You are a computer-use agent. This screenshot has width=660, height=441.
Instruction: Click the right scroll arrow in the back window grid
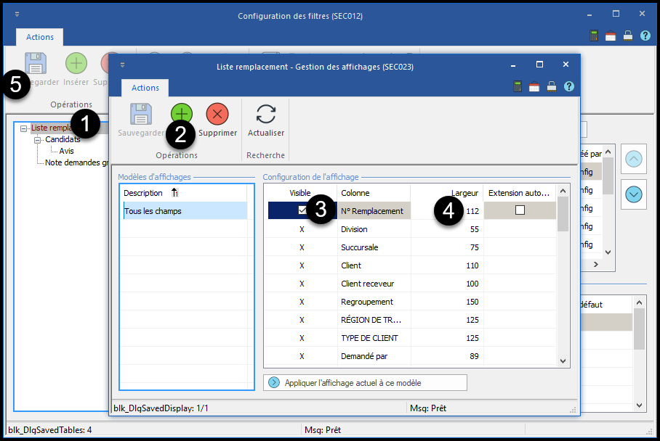[x=595, y=264]
